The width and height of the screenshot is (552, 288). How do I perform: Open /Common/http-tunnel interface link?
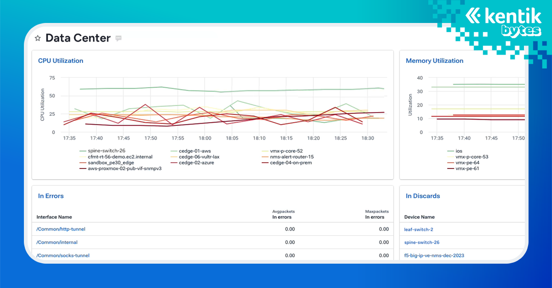tap(61, 229)
